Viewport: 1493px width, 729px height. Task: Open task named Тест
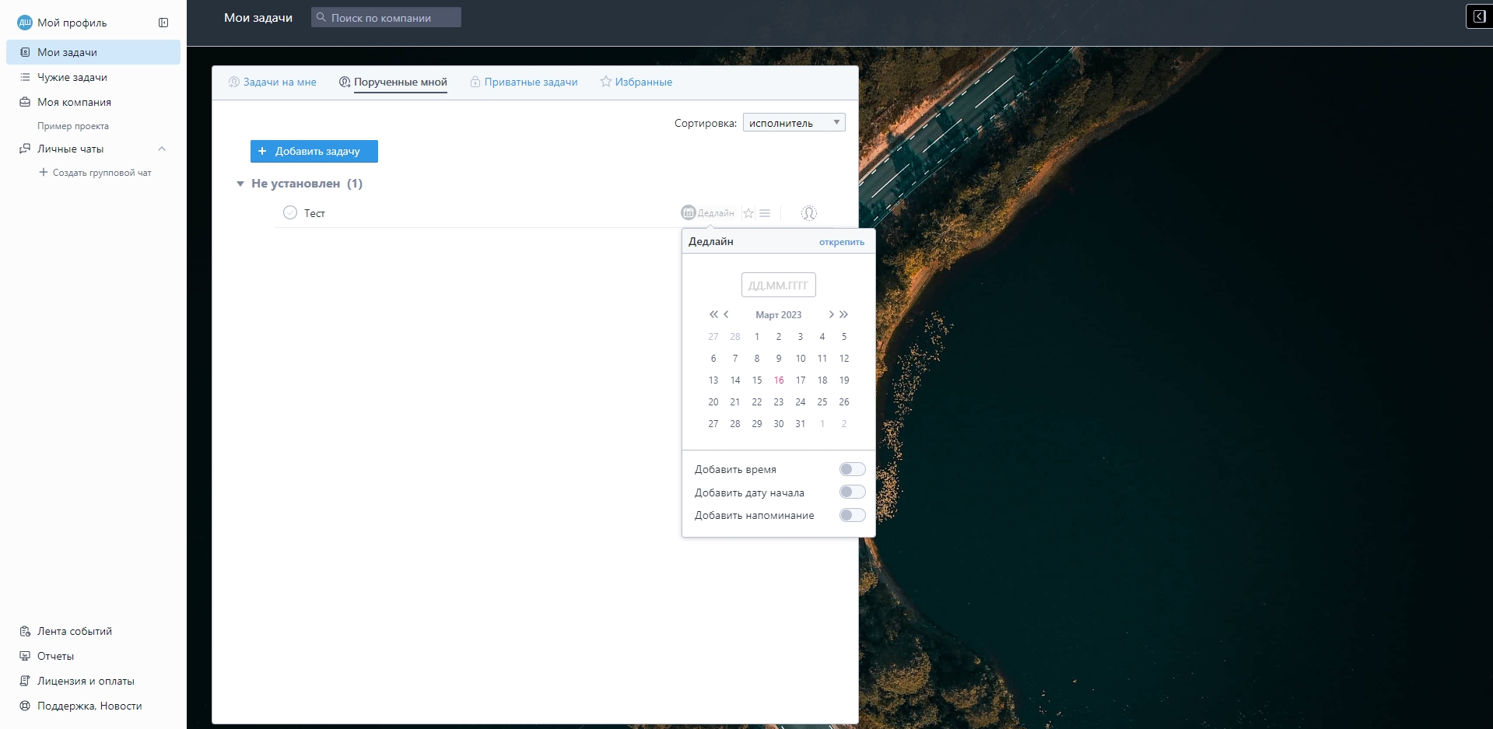pos(314,213)
